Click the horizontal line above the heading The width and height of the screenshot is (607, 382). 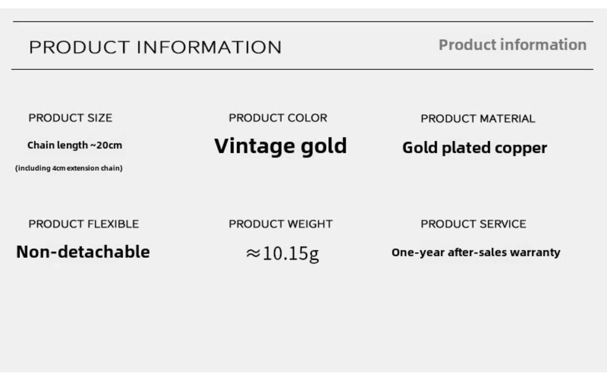[x=303, y=21]
